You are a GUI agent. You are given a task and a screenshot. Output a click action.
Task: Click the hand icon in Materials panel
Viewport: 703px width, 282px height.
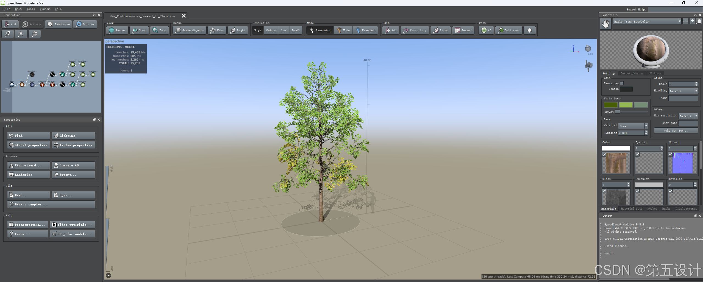pyautogui.click(x=606, y=24)
